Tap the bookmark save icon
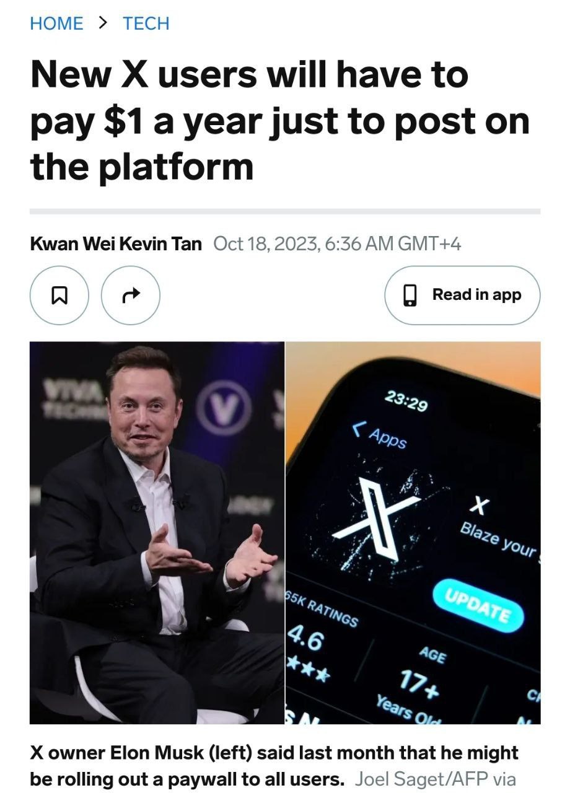This screenshot has width=570, height=793. point(59,296)
